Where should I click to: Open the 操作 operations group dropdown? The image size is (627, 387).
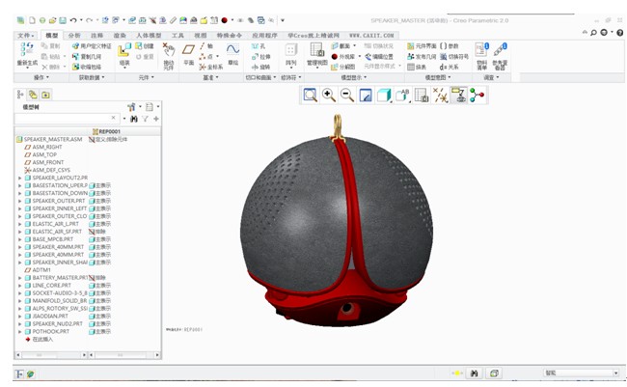click(x=41, y=77)
